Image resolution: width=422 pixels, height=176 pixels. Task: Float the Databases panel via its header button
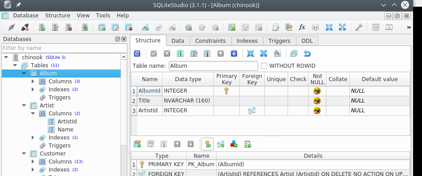tap(117, 39)
